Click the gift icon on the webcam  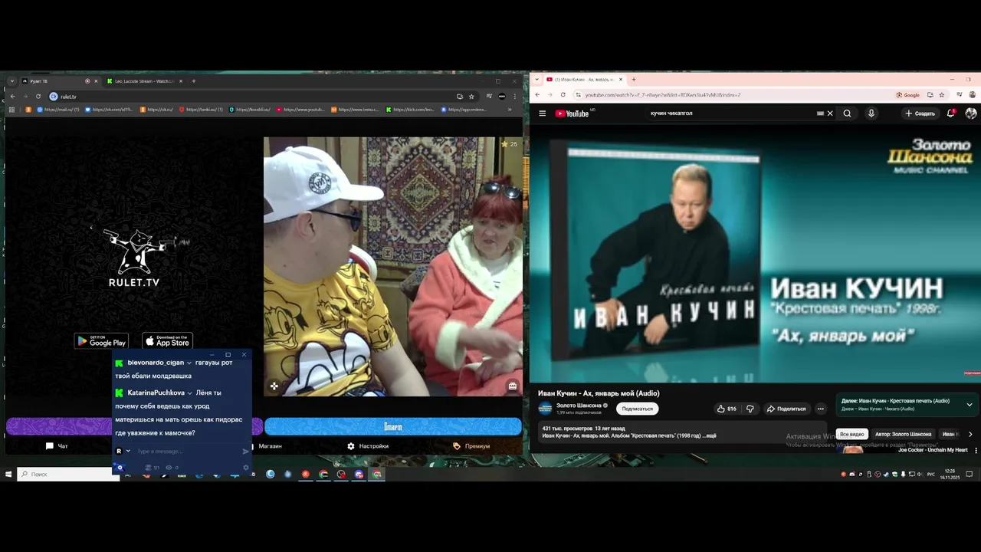[x=513, y=386]
